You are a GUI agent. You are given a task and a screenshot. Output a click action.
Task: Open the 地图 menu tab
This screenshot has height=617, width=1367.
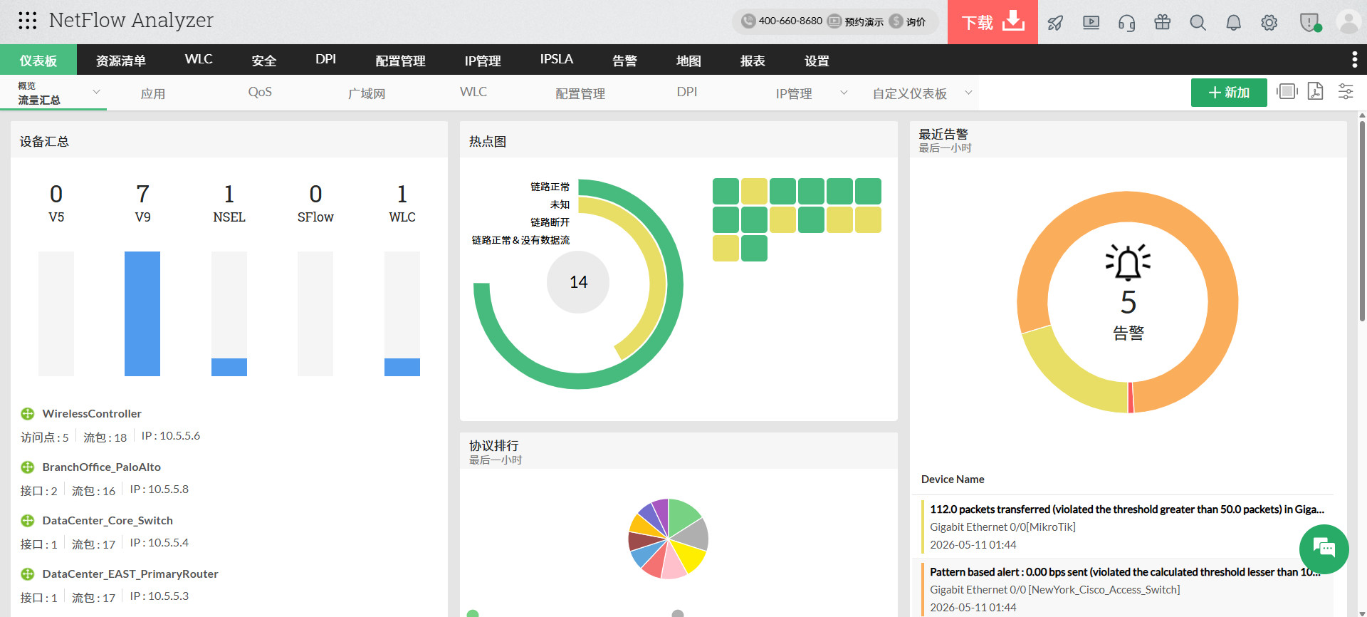click(688, 60)
